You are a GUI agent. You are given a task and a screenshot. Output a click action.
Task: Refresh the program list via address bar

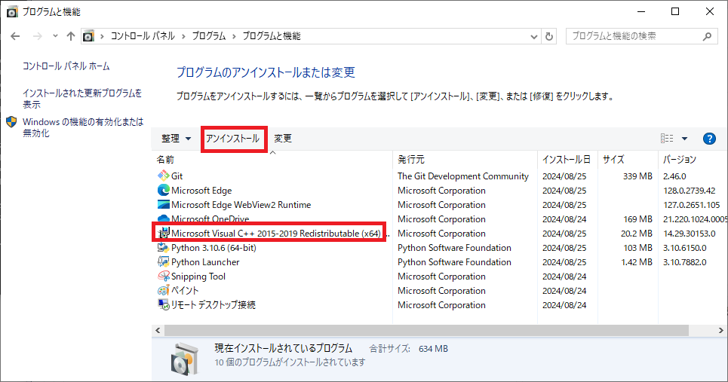coord(549,36)
